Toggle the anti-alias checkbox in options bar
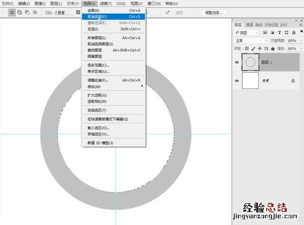Image resolution: width=304 pixels, height=225 pixels. click(x=78, y=12)
